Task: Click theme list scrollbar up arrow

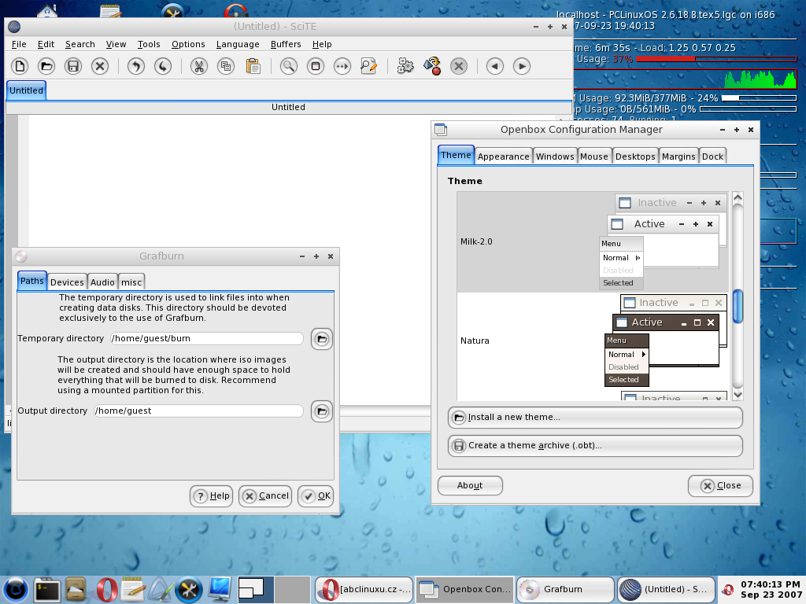Action: tap(738, 197)
